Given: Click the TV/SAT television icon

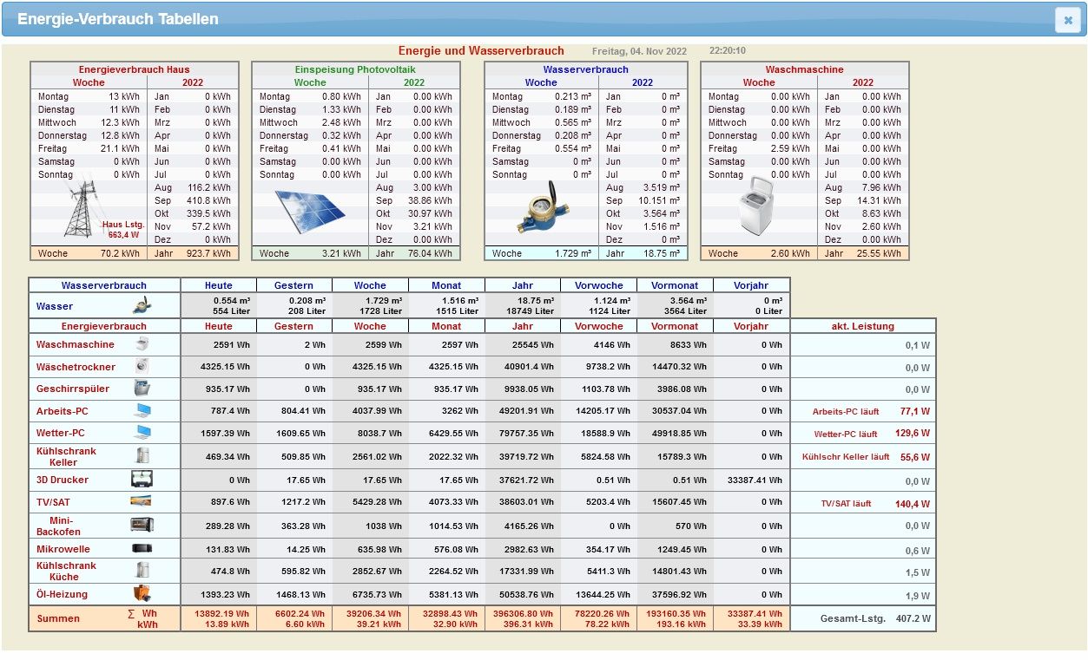Looking at the screenshot, I should pos(141,501).
